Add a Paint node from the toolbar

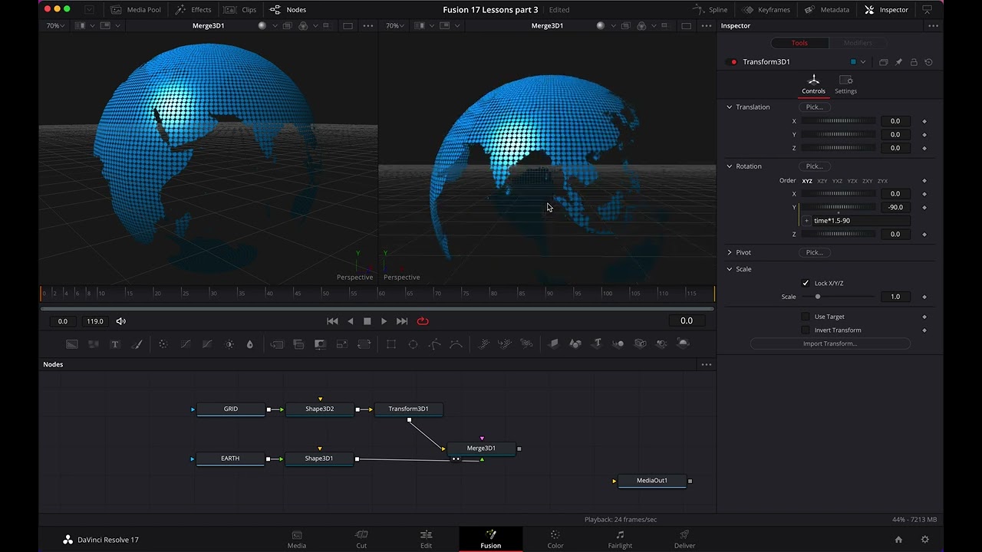137,344
